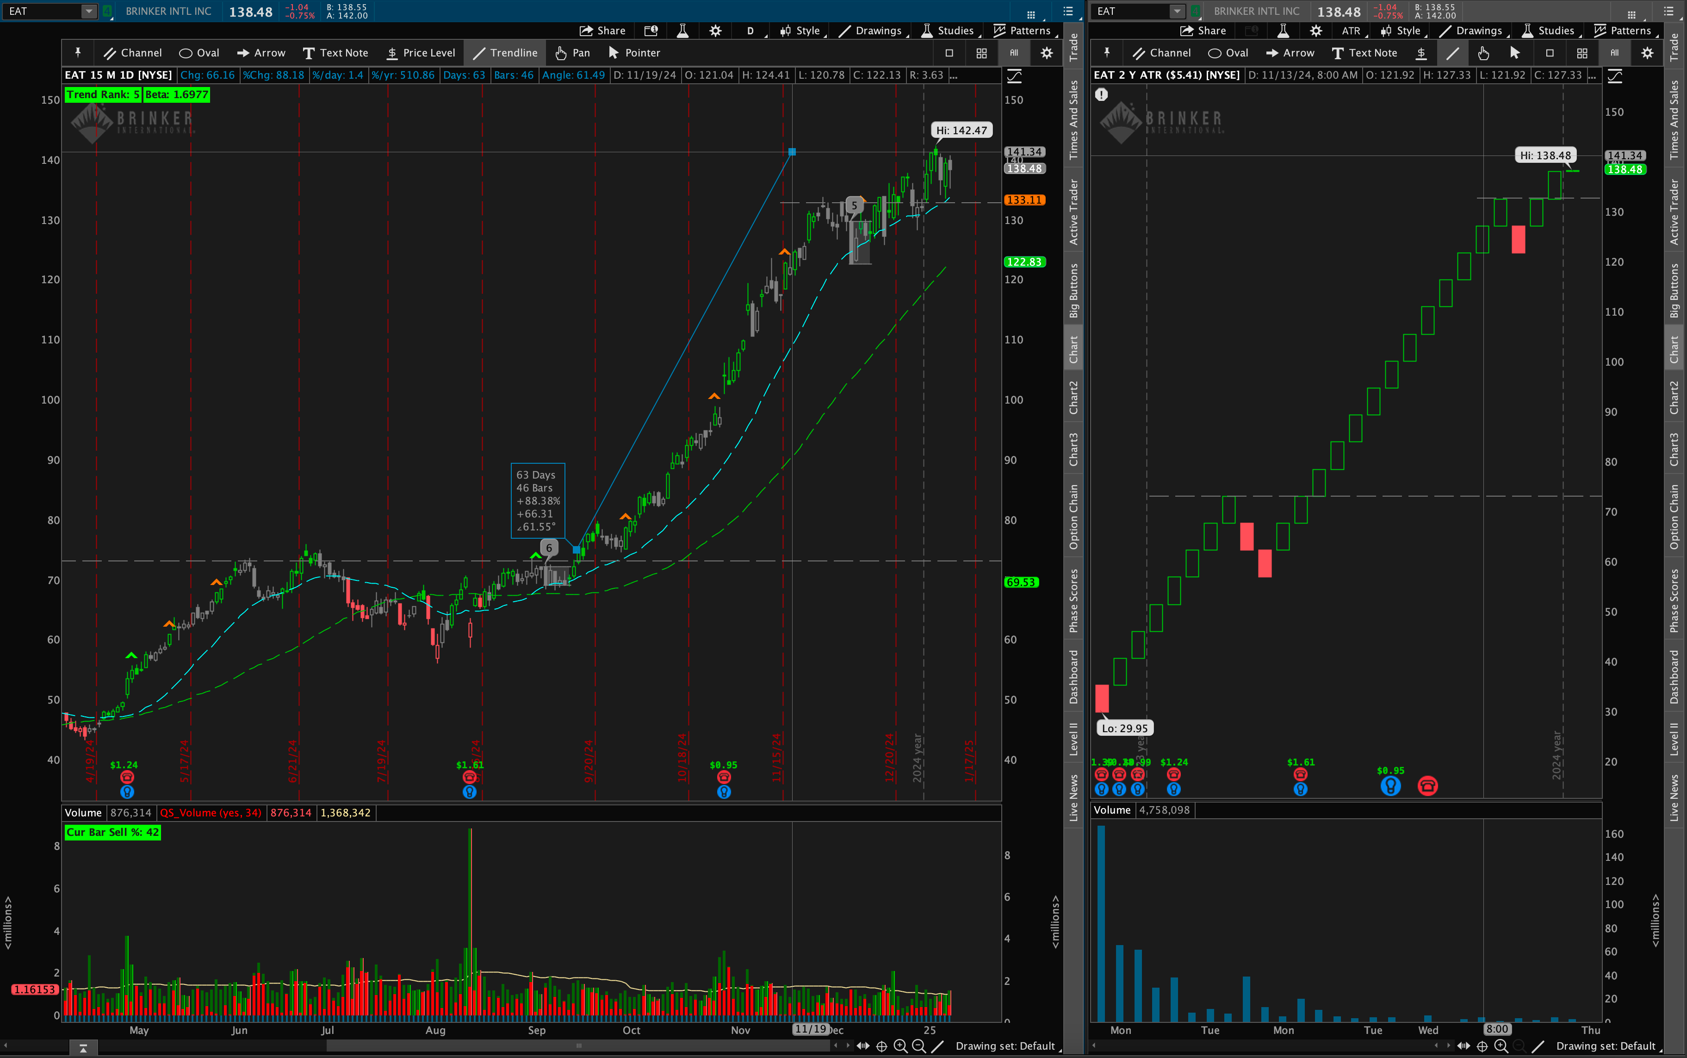Toggle All drawings button in the left chart

pyautogui.click(x=1013, y=52)
